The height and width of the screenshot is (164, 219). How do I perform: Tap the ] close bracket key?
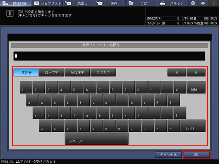[x=180, y=113]
